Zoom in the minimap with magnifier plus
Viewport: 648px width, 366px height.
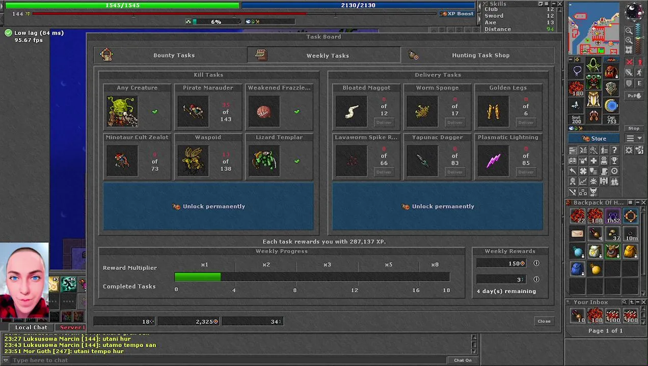point(629,40)
